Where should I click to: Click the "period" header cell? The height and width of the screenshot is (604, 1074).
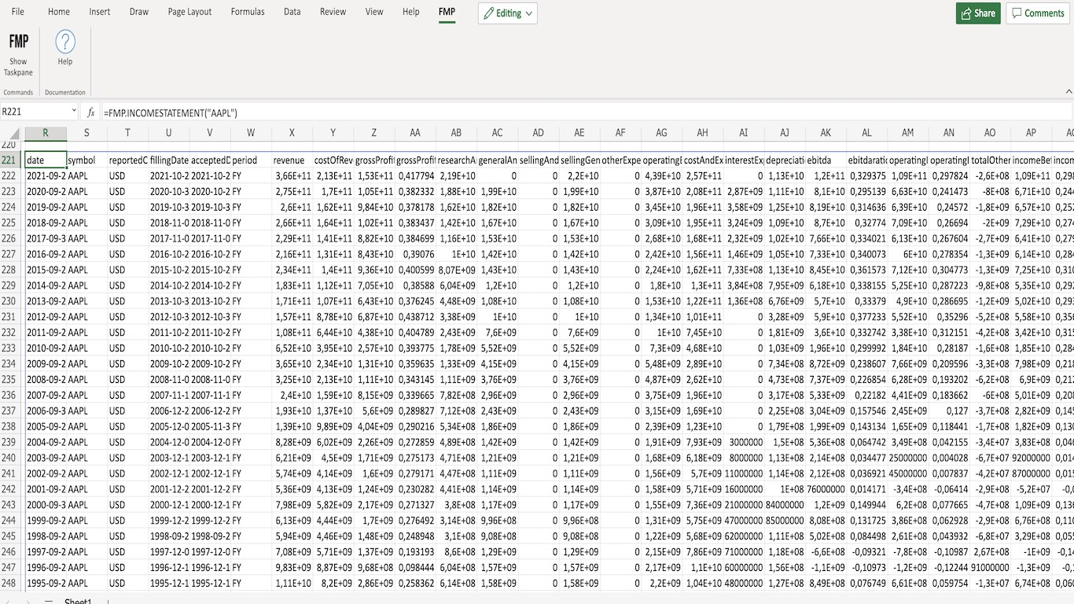(251, 160)
